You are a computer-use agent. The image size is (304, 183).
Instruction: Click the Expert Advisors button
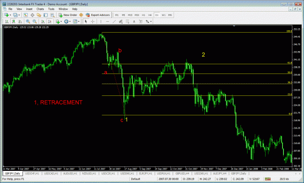98,15
